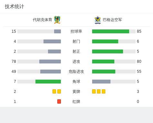Viewport: 153px width, 123px height.
Task: Click the third yellow card icon of 巴格达空军
Action: point(103,91)
